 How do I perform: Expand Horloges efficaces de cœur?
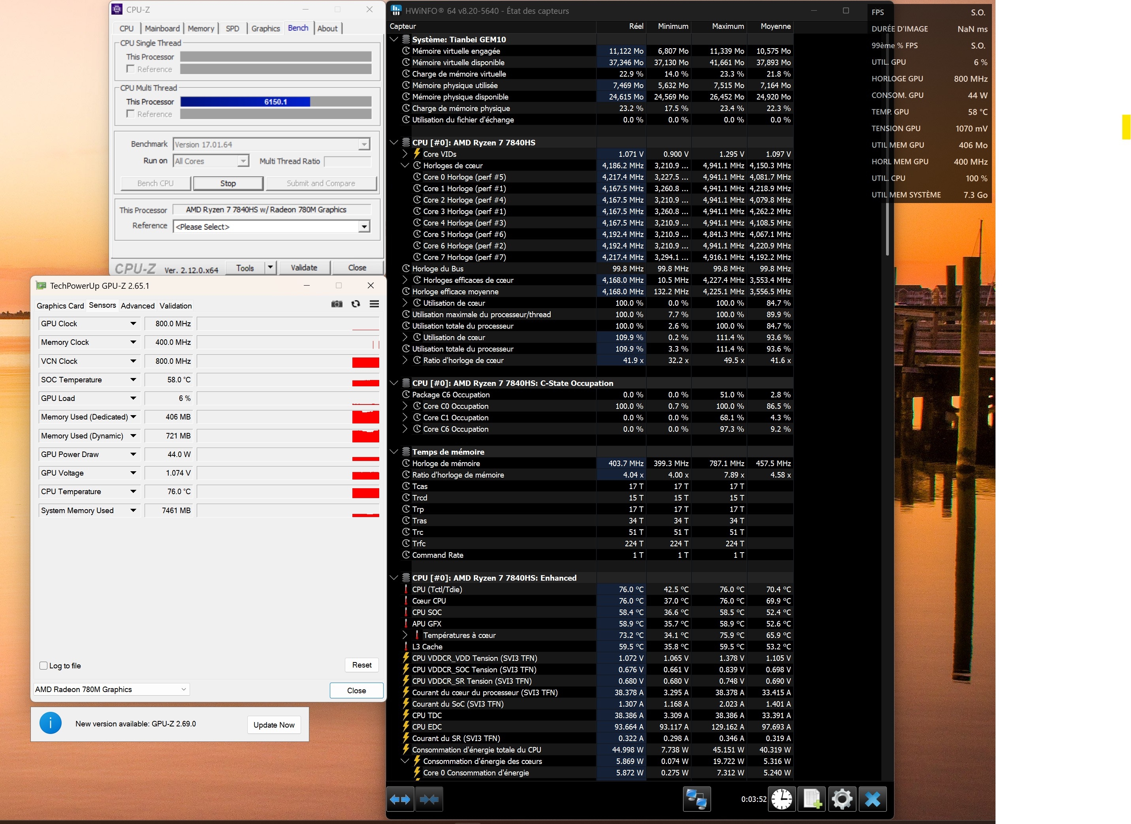click(405, 280)
